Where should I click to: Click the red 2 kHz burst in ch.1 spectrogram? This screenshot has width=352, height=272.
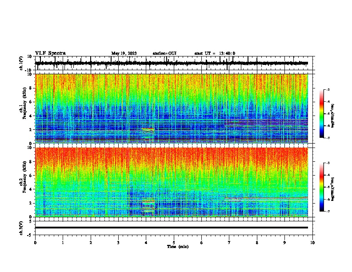pyautogui.click(x=148, y=129)
